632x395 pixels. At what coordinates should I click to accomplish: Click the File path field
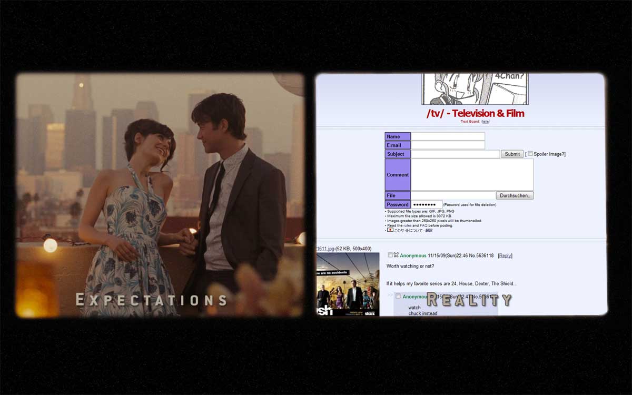453,195
